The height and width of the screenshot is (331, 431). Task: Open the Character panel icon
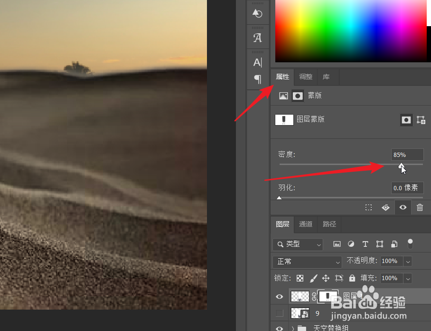tap(258, 62)
